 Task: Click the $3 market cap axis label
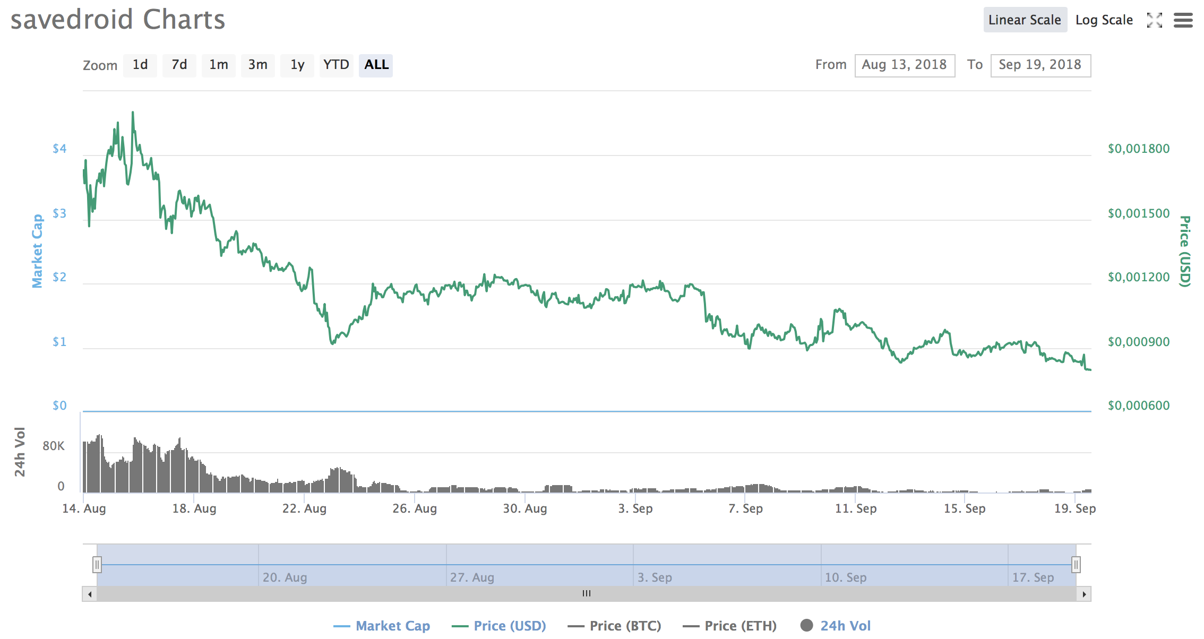tap(59, 213)
